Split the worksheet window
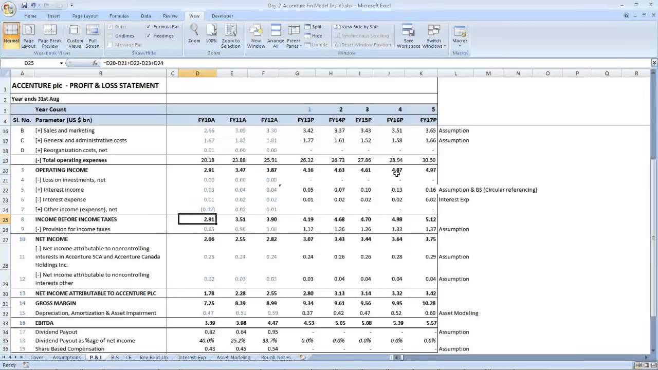 tap(313, 27)
